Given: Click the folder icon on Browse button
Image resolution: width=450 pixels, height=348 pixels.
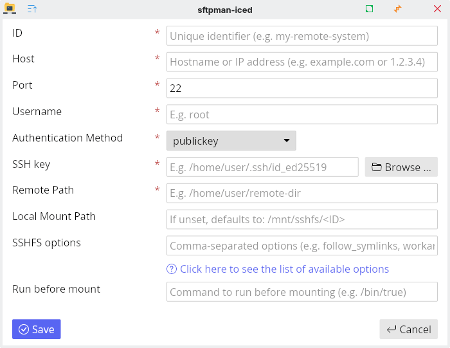Looking at the screenshot, I should coord(376,167).
